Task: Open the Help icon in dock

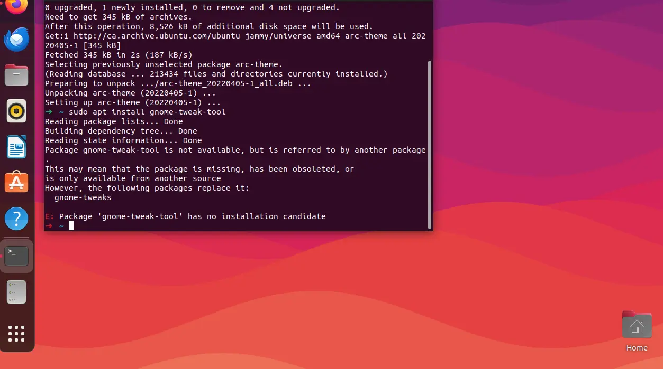Action: pyautogui.click(x=16, y=218)
